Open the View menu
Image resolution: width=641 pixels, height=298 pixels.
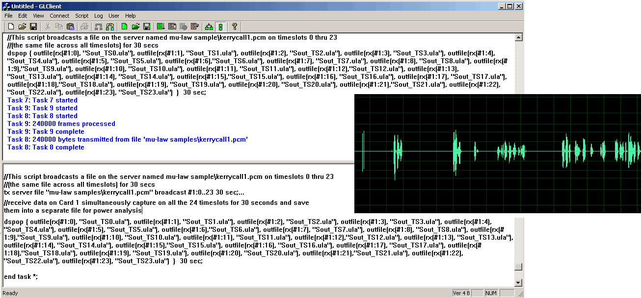[38, 16]
